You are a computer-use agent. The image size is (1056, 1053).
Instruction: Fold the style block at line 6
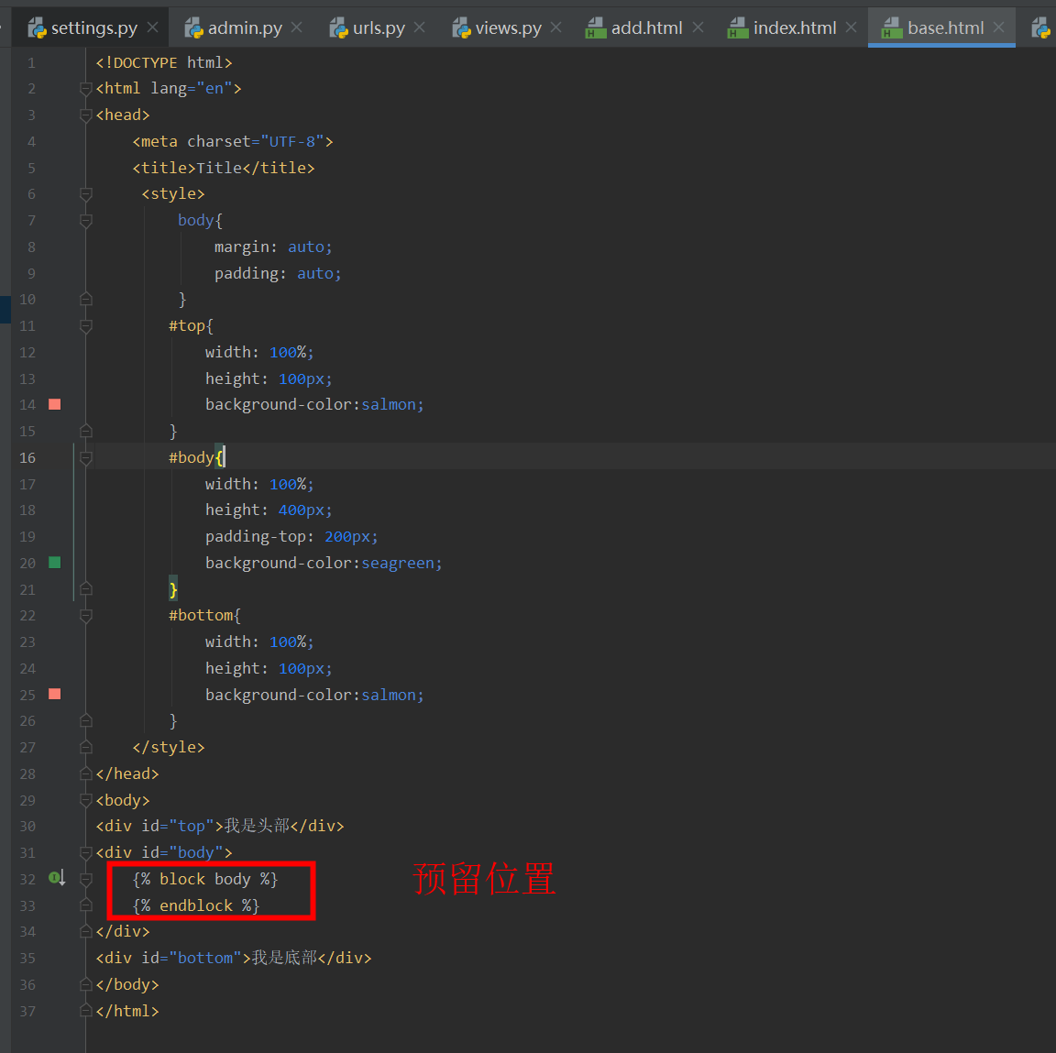(85, 194)
